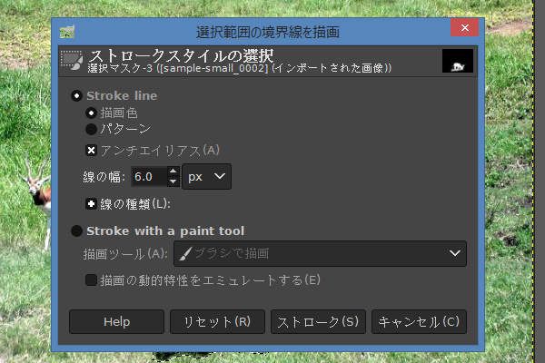Image resolution: width=545 pixels, height=363 pixels.
Task: Click the 線の幅 line width input field
Action: point(149,177)
